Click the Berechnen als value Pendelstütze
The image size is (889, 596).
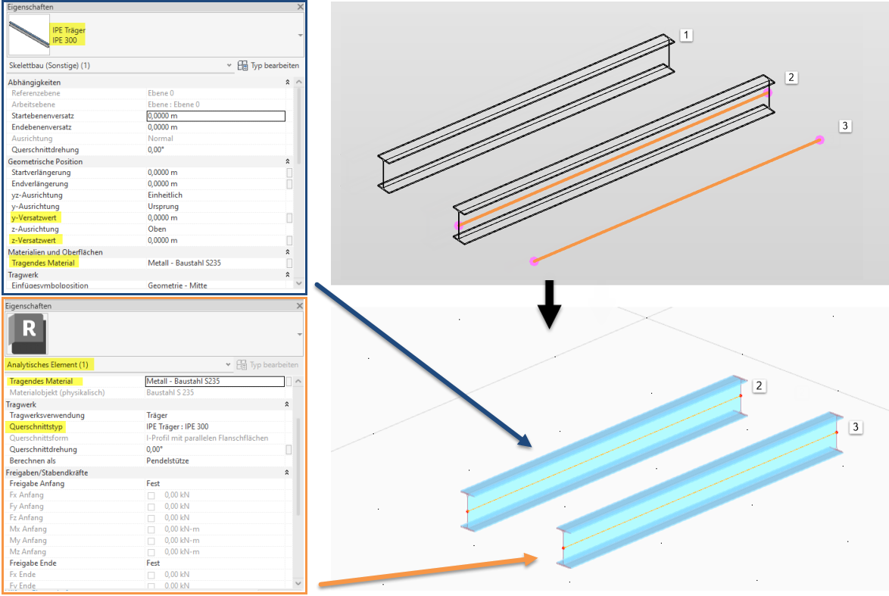click(x=167, y=460)
